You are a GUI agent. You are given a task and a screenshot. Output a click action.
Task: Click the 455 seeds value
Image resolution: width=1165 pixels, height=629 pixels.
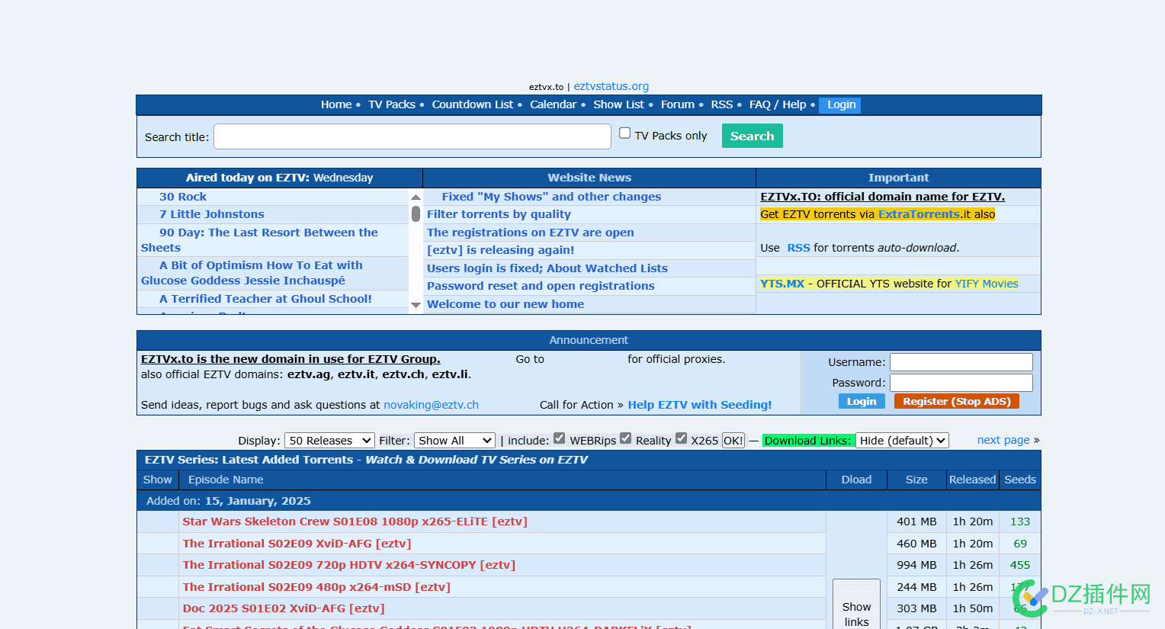1019,565
